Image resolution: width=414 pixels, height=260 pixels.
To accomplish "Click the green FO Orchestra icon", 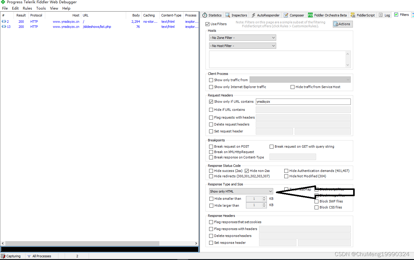I will [310, 15].
